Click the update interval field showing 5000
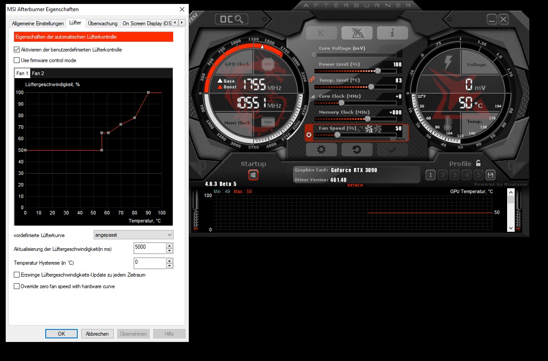 [150, 248]
